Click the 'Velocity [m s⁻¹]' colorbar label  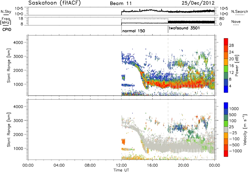tap(245, 129)
